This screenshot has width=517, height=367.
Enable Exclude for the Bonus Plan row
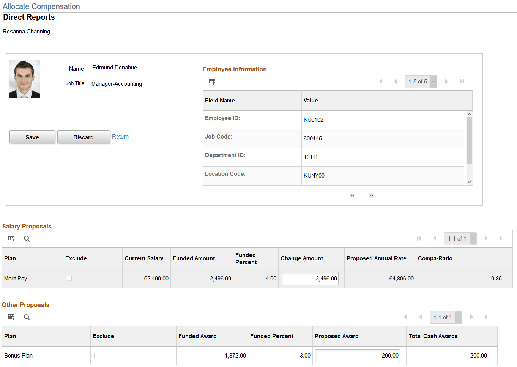[x=96, y=355]
